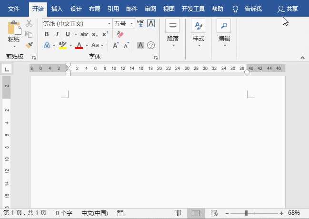Image resolution: width=309 pixels, height=219 pixels.
Task: Click the zoom slider handle
Action: click(x=246, y=213)
